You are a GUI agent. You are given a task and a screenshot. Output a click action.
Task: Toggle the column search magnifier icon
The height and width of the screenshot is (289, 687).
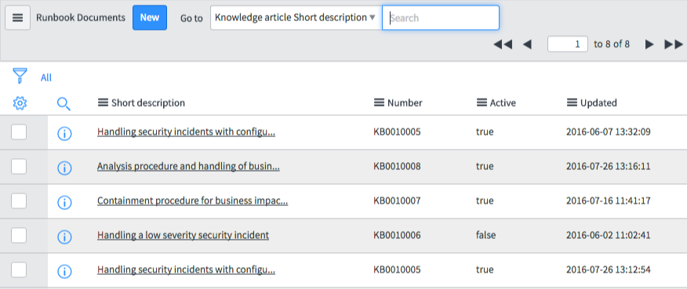[x=64, y=104]
